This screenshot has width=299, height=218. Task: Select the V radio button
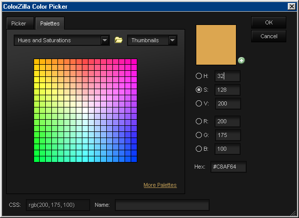pos(199,103)
